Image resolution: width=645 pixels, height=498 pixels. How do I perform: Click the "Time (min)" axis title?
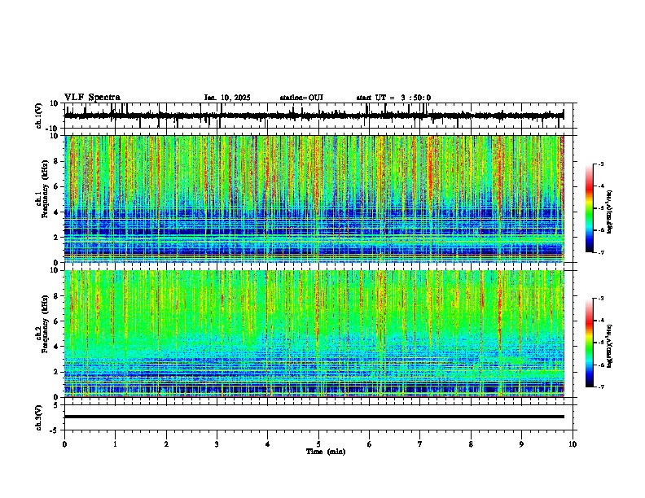pyautogui.click(x=326, y=452)
